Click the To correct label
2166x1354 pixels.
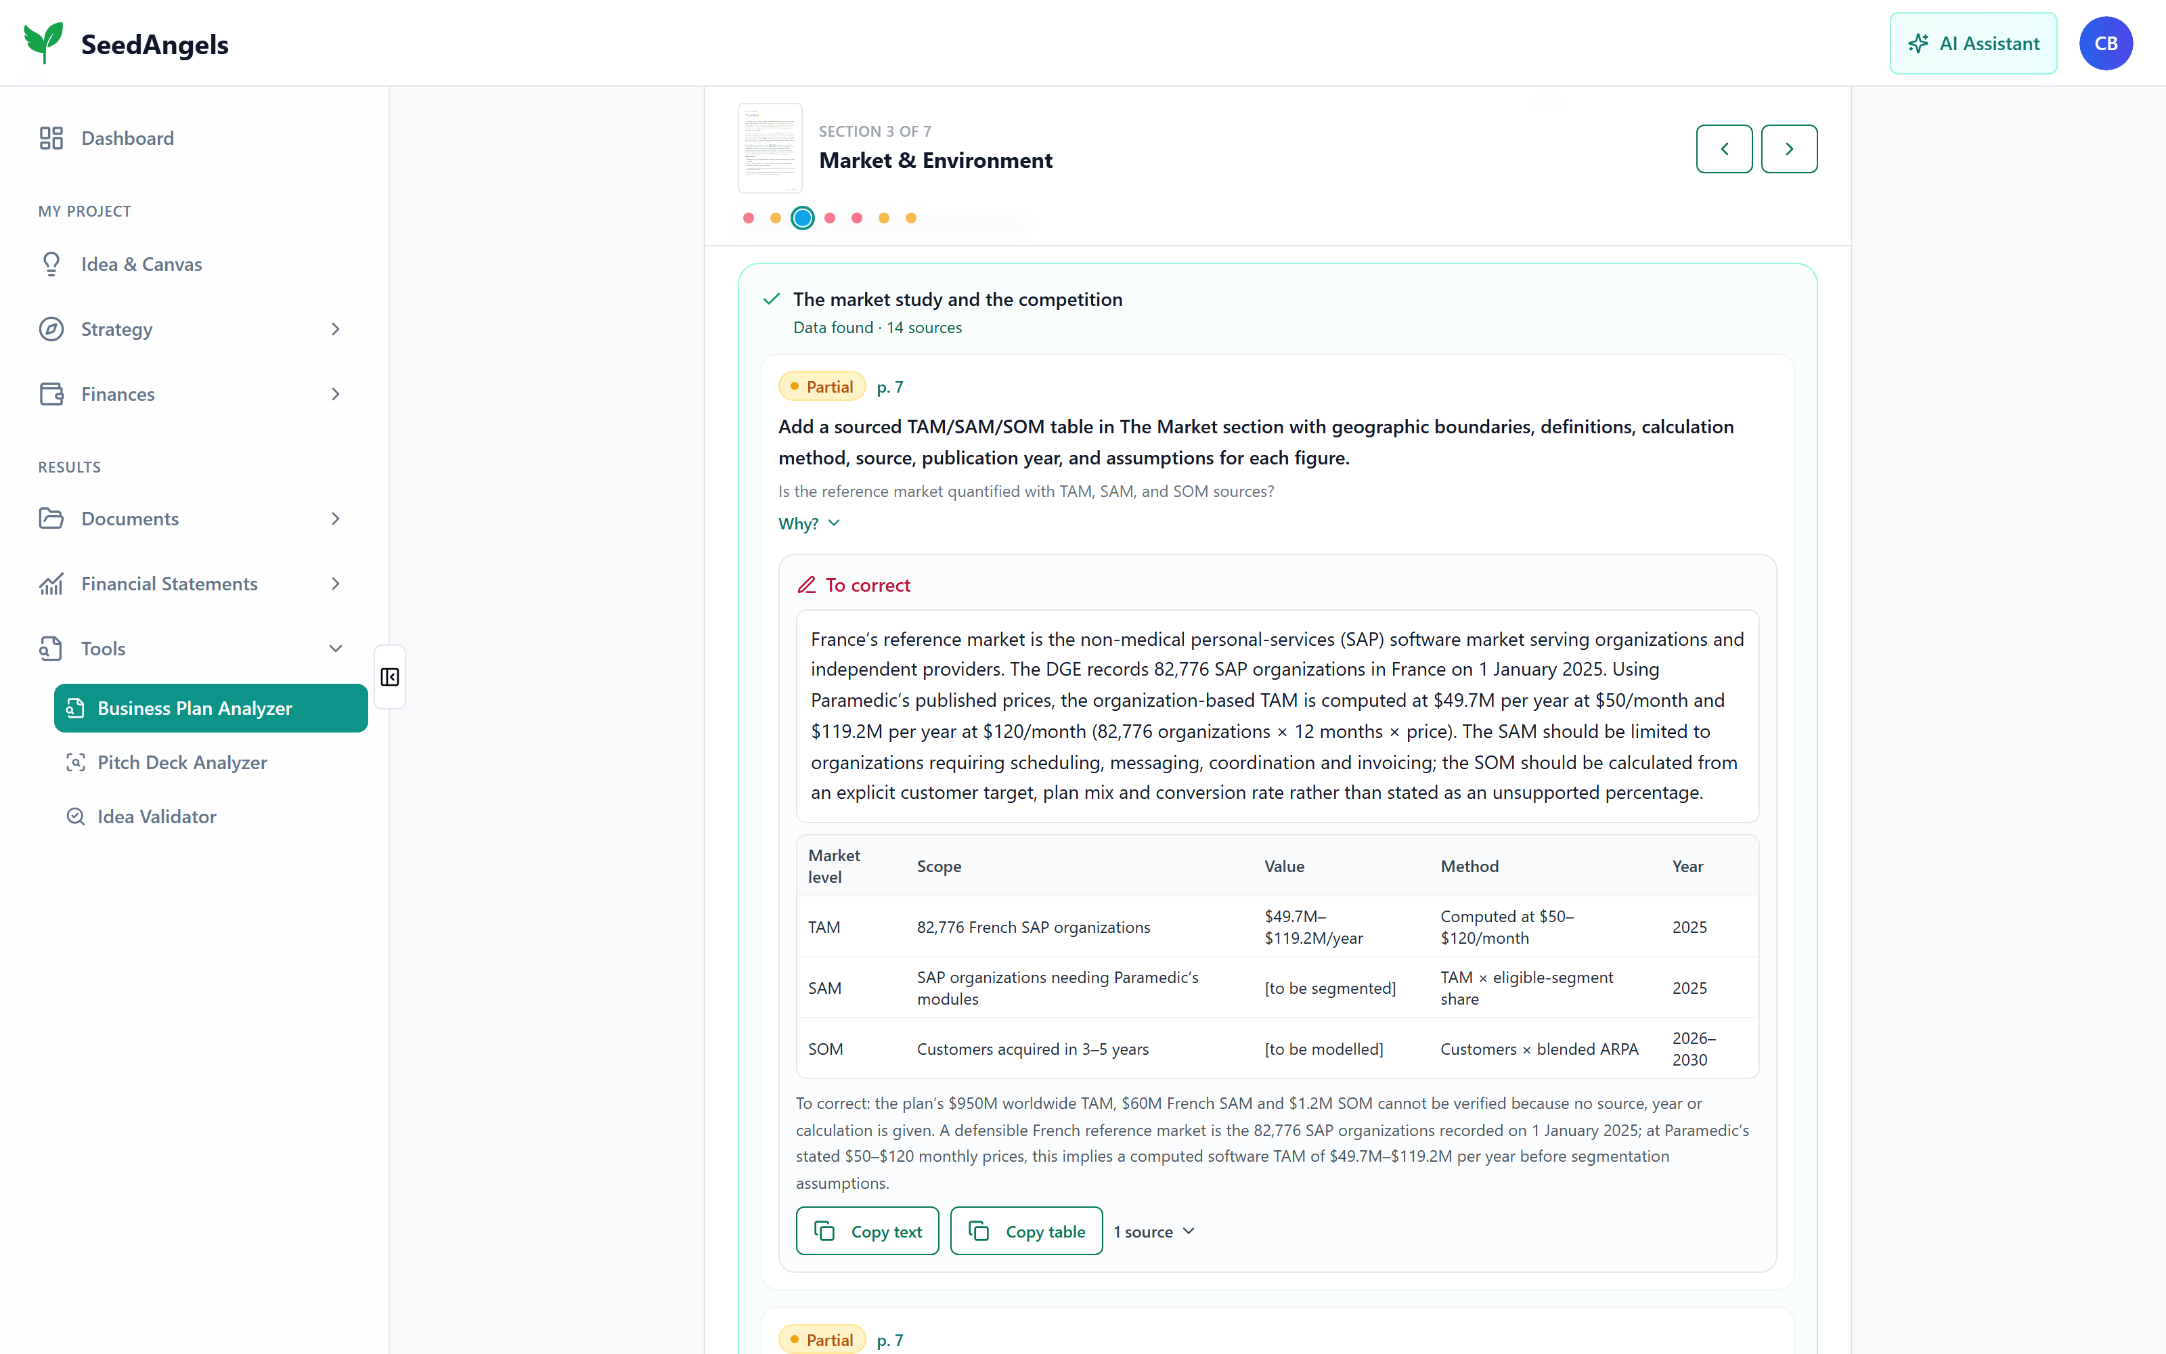click(867, 585)
